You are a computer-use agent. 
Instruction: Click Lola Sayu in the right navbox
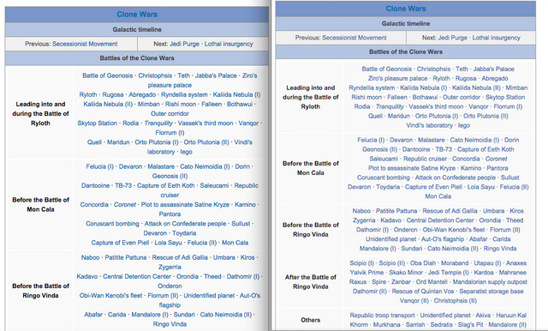click(x=481, y=187)
